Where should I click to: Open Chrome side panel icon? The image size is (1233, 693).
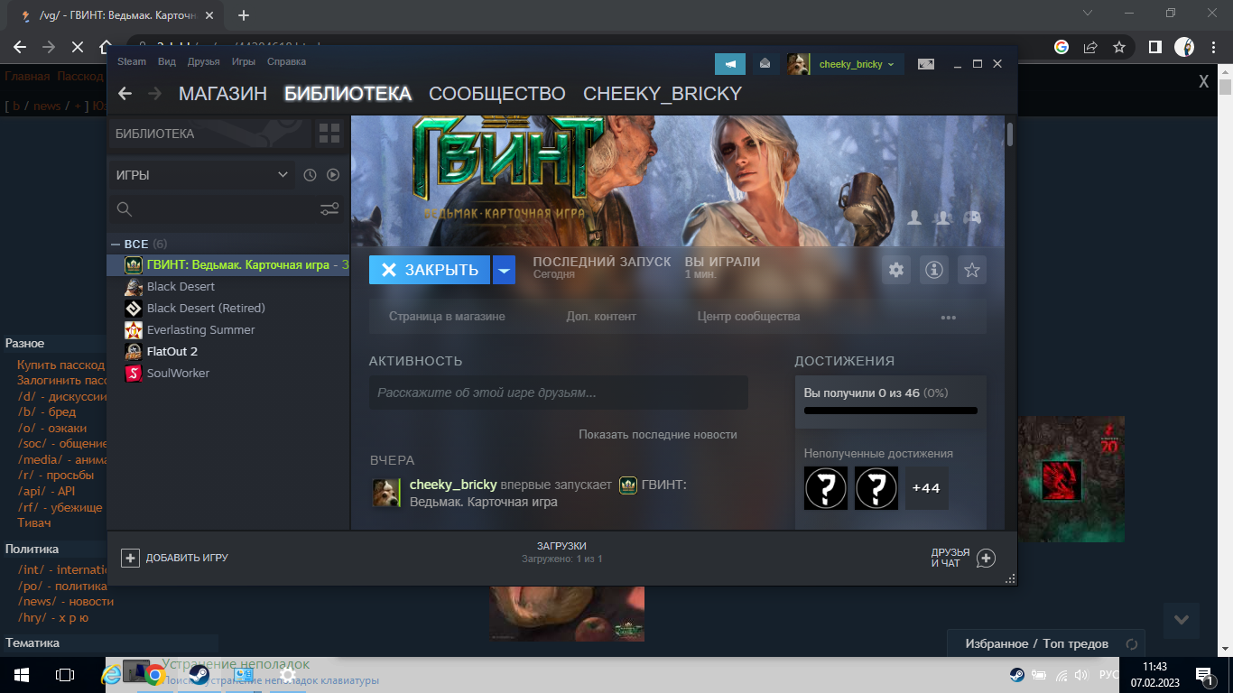click(1154, 47)
